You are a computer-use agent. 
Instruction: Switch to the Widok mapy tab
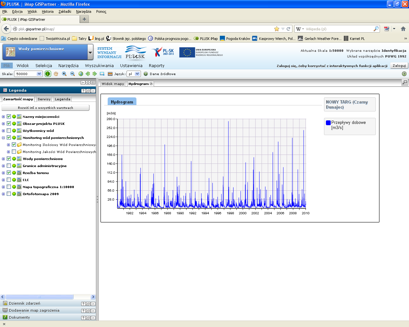click(113, 84)
